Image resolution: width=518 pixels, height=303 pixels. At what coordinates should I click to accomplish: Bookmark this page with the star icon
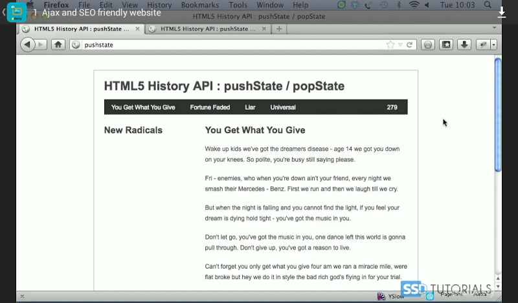click(x=390, y=45)
